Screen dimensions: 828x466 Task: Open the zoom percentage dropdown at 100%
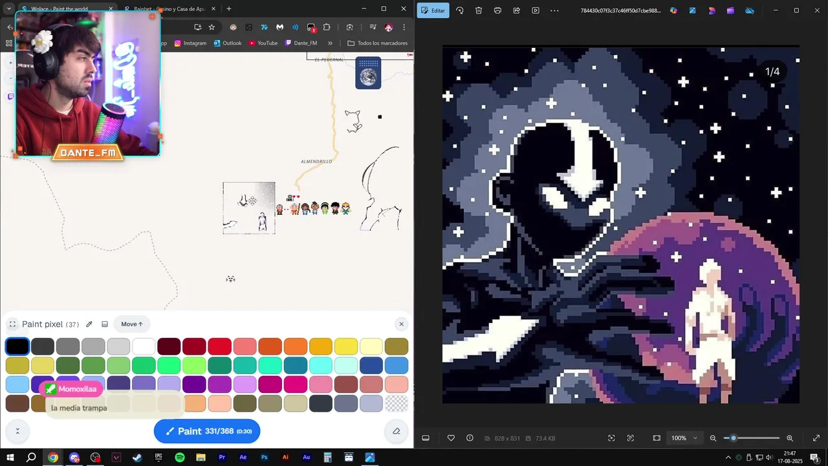(685, 438)
